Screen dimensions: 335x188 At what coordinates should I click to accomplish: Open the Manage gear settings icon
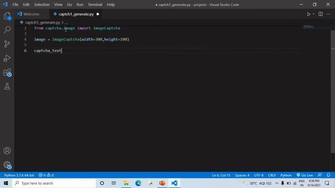pos(7,165)
